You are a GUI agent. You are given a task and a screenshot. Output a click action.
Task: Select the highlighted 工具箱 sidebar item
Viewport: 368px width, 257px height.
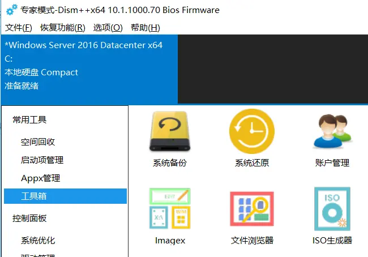[65, 196]
